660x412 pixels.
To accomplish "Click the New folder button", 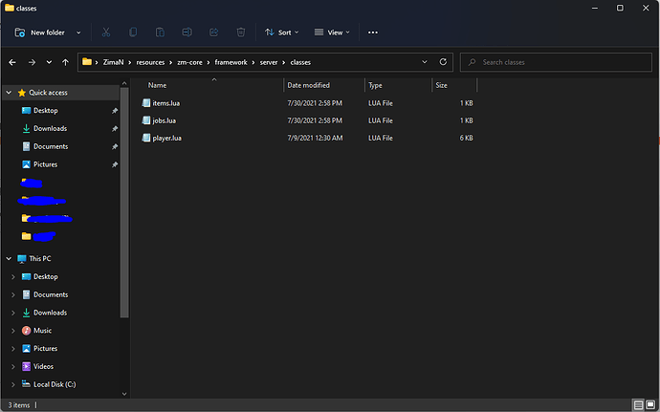I will 43,33.
